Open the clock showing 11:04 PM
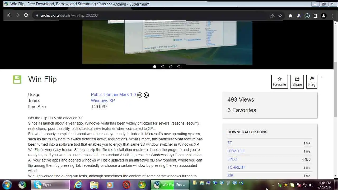 [x=325, y=185]
